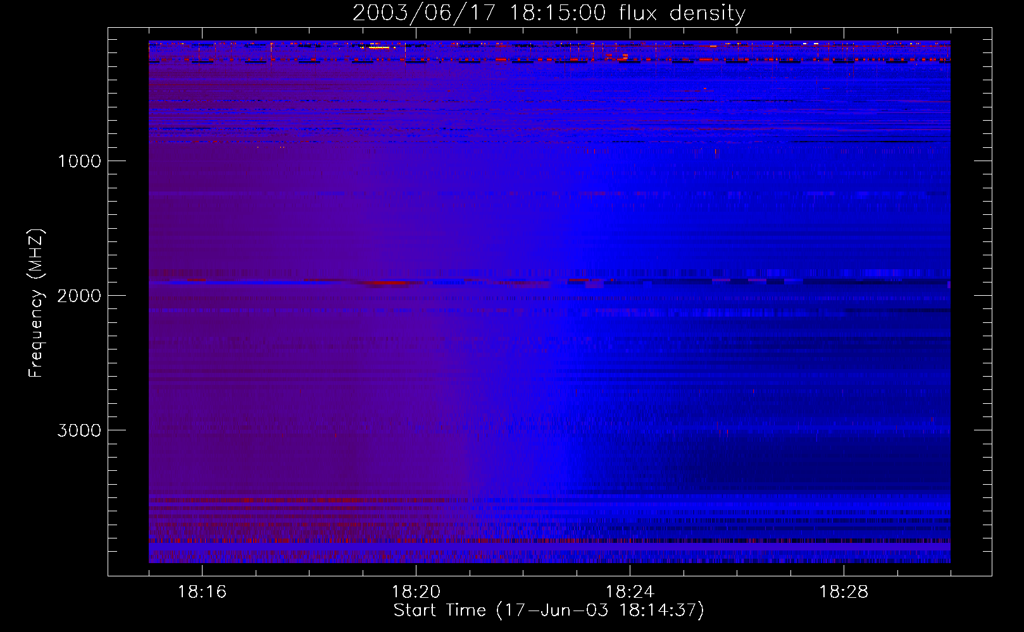This screenshot has width=1024, height=632.
Task: Select the "Start Time (17-Jun-03 18:14:37)" axis label
Action: [x=549, y=611]
